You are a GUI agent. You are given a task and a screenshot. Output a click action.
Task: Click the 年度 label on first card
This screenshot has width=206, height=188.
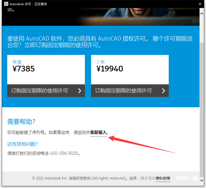click(x=17, y=62)
